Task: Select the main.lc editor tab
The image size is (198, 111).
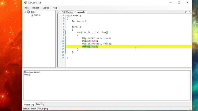Action: [x=81, y=12]
